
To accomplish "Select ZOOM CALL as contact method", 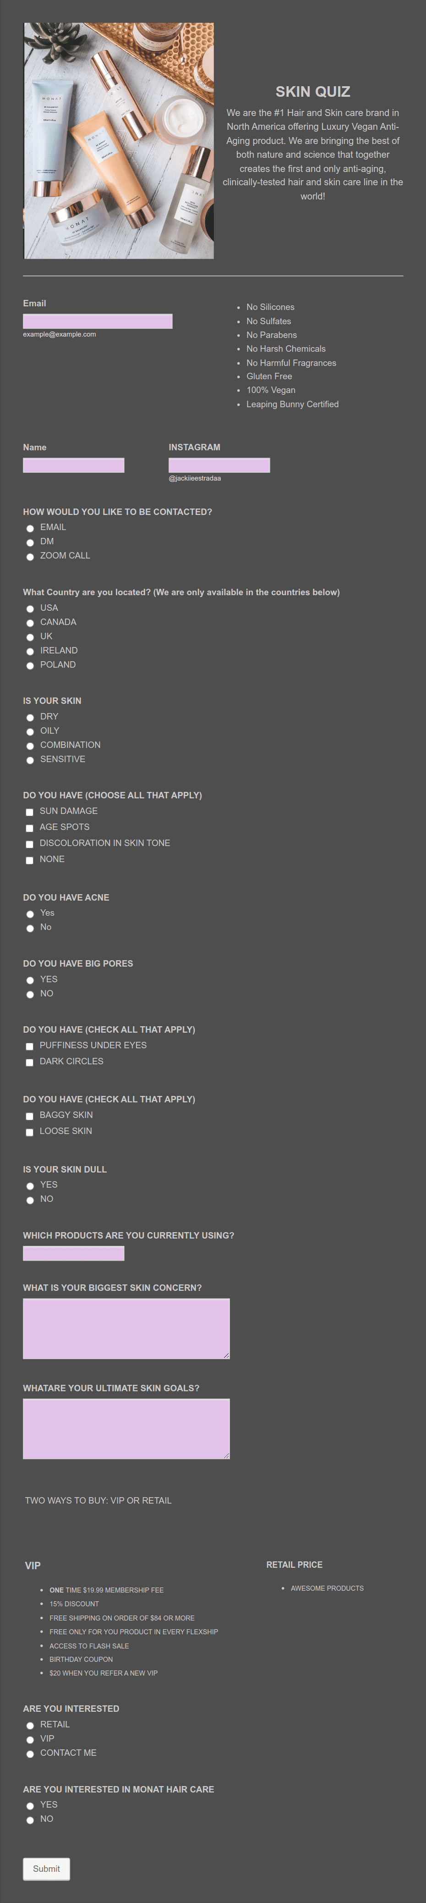I will coord(30,557).
